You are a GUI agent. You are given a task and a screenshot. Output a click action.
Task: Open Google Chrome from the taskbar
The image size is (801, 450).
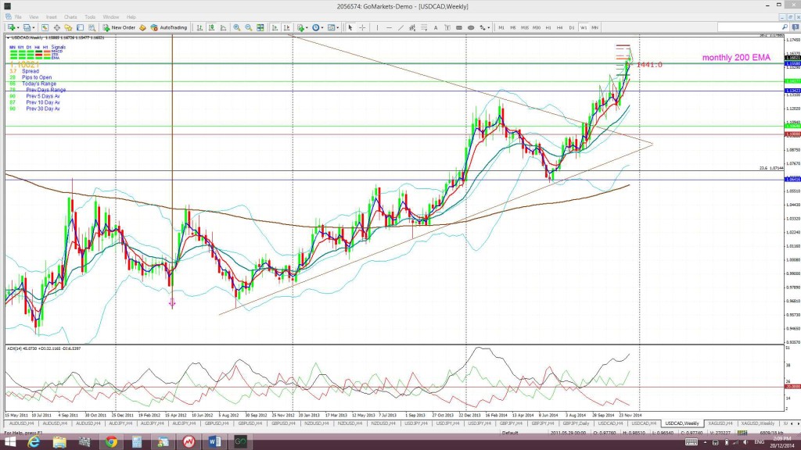111,442
